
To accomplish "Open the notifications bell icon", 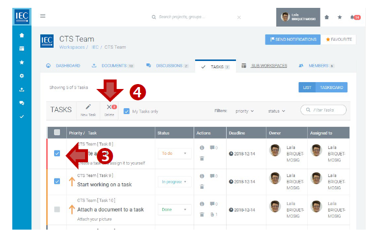I will 352,17.
